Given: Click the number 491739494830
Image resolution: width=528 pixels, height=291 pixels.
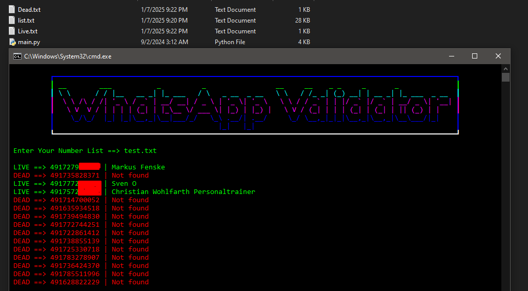Looking at the screenshot, I should [75, 216].
